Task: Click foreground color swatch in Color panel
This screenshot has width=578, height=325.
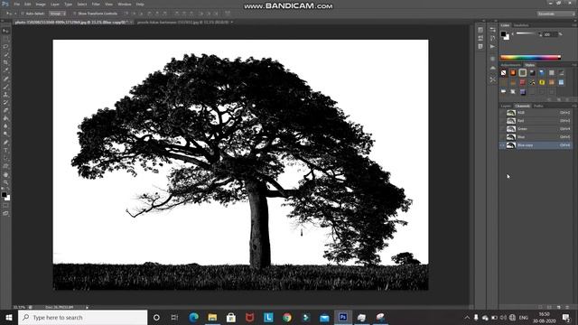Action: 504,34
